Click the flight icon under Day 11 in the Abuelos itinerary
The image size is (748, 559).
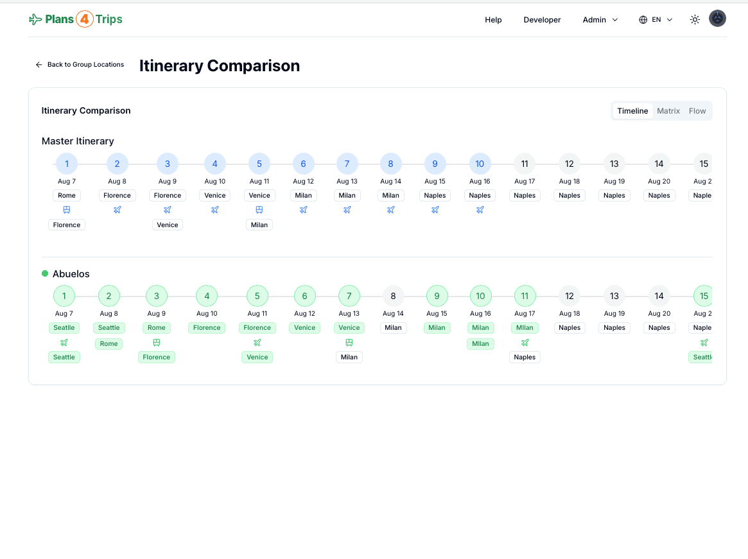[525, 342]
